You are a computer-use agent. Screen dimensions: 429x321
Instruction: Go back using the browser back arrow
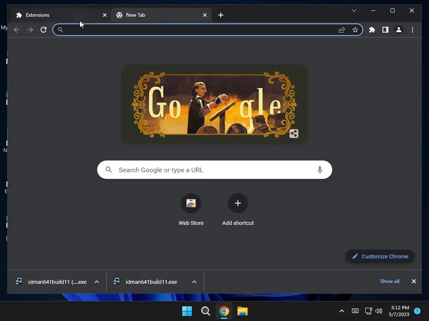pyautogui.click(x=17, y=30)
